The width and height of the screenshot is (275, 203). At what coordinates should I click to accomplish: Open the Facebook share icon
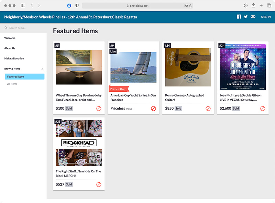coord(239,16)
